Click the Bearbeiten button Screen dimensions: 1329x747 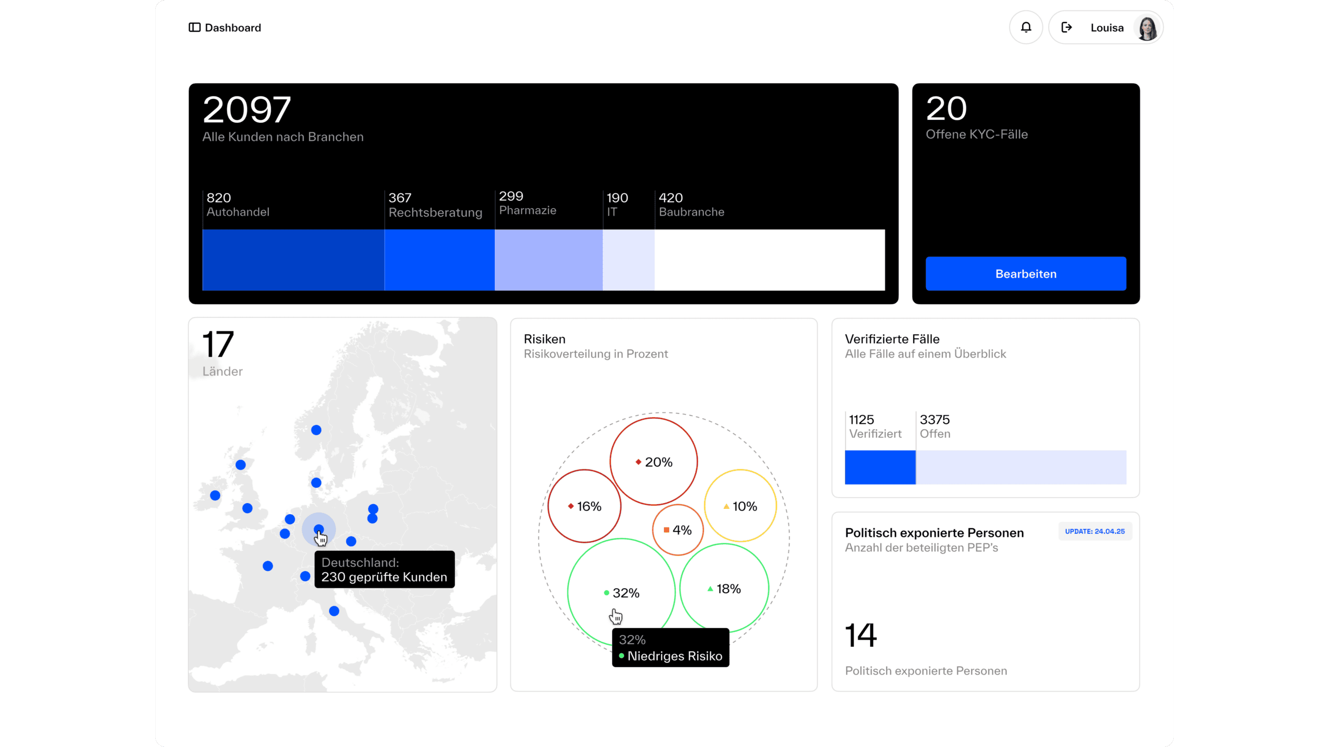[1025, 273]
